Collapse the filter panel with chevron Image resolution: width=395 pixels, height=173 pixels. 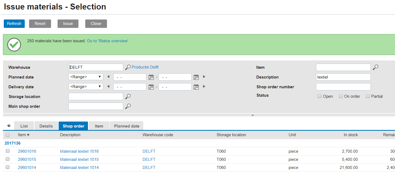(x=252, y=115)
